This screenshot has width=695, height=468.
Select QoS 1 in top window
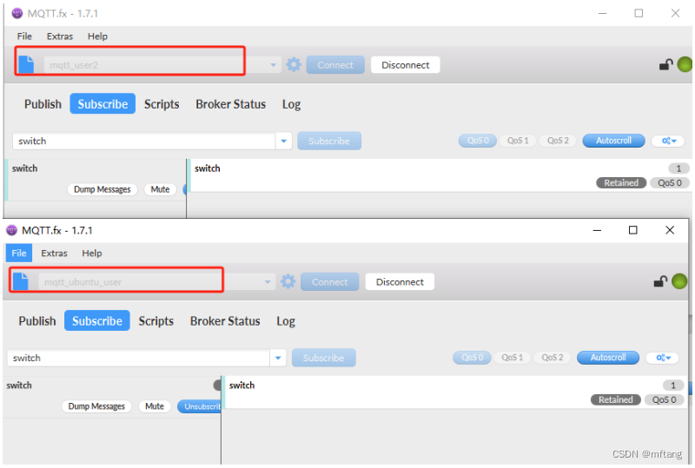[x=518, y=141]
